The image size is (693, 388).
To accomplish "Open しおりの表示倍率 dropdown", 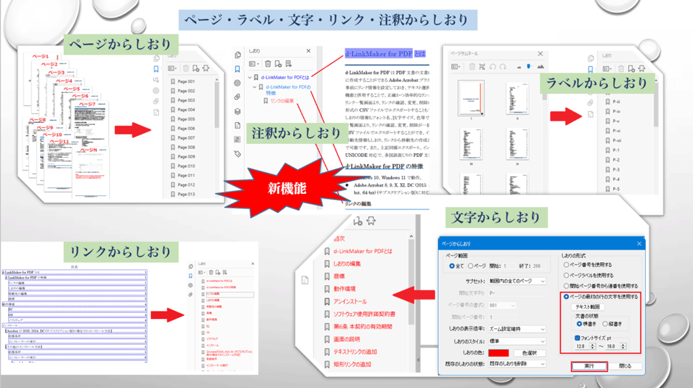I will pyautogui.click(x=516, y=329).
